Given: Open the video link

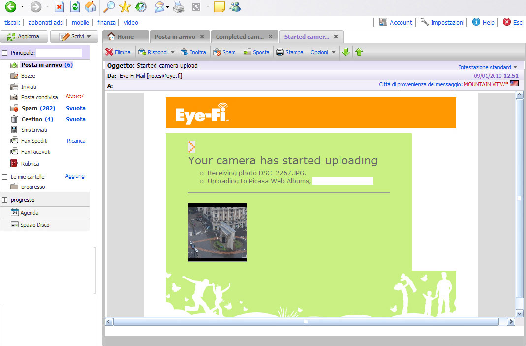Looking at the screenshot, I should tap(131, 23).
